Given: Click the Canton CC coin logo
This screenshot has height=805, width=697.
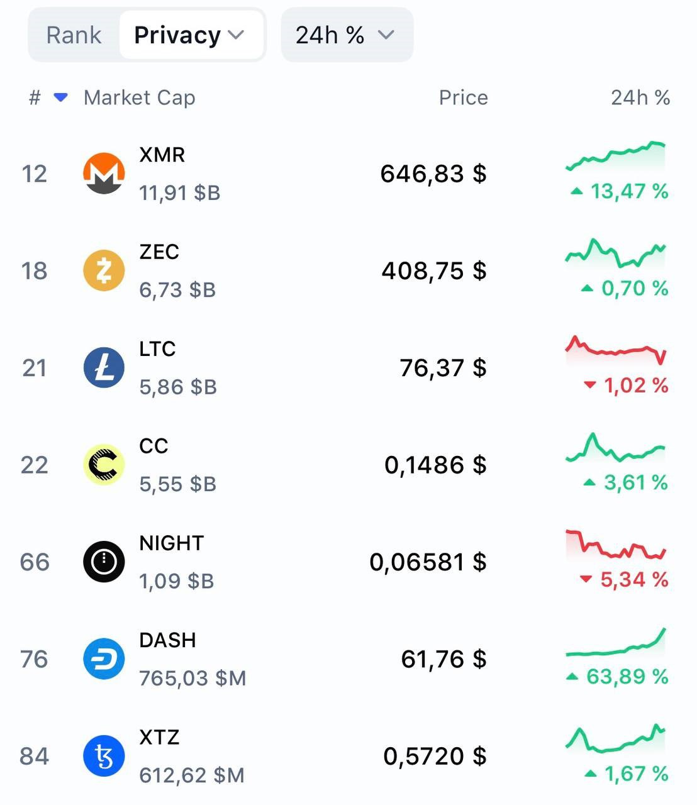Looking at the screenshot, I should [104, 465].
